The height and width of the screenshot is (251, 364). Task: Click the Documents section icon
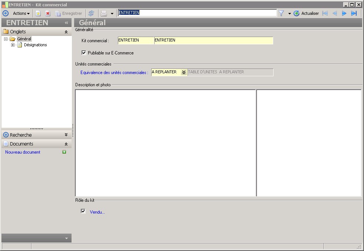click(6, 144)
